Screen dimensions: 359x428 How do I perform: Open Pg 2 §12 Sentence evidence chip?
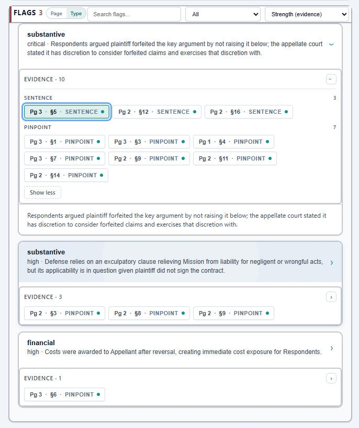pyautogui.click(x=157, y=112)
